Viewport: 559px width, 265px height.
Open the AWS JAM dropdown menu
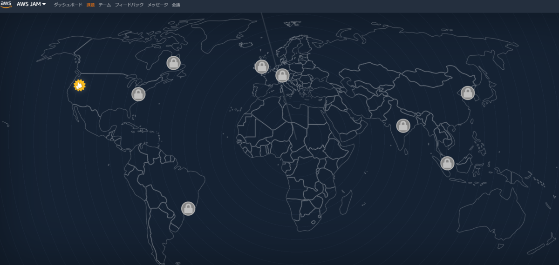[x=31, y=5]
